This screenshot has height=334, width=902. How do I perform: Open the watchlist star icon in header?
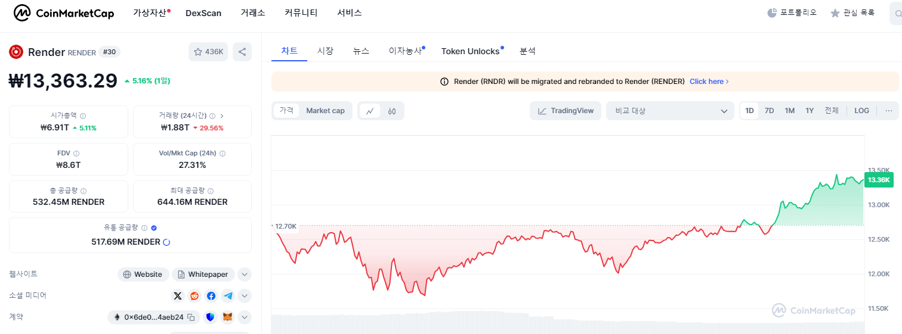835,13
